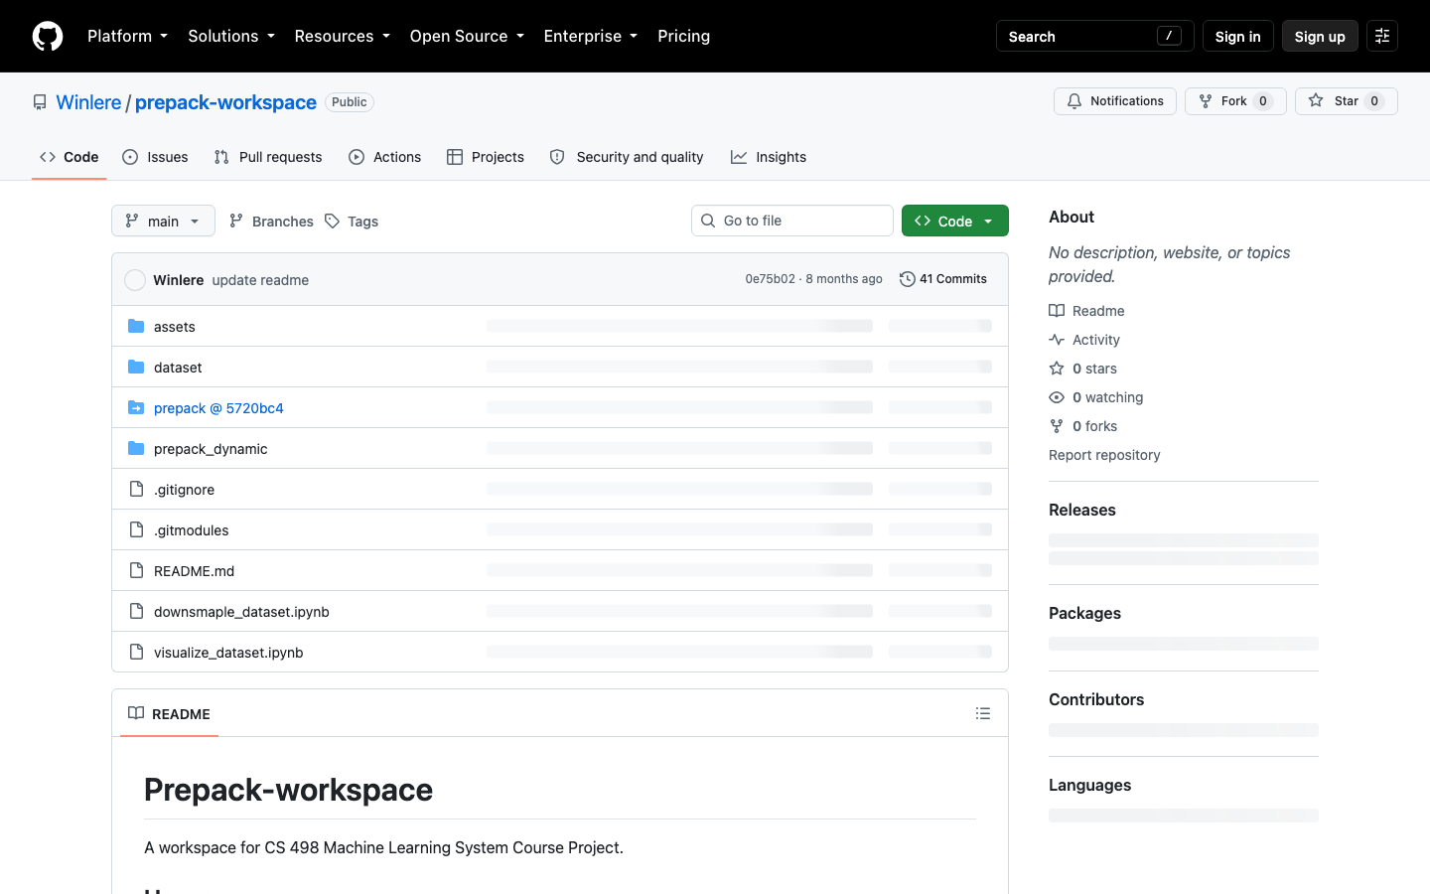Viewport: 1430px width, 894px height.
Task: Open the prepack_dynamic folder
Action: point(211,449)
